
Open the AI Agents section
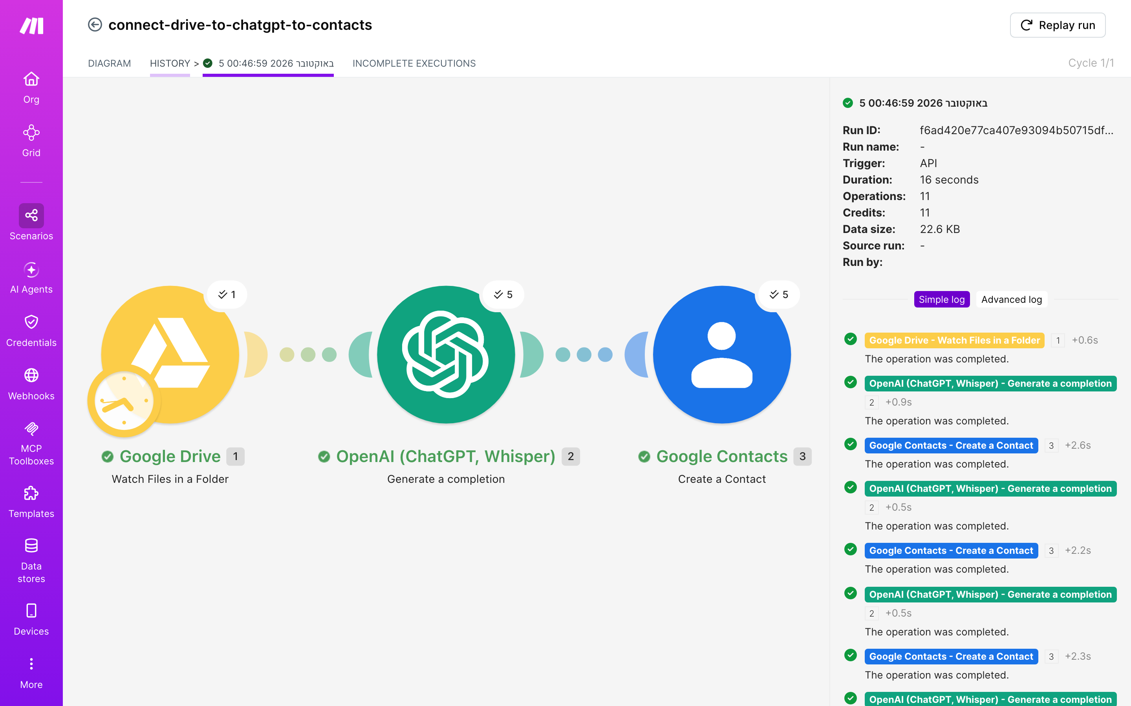click(x=31, y=278)
